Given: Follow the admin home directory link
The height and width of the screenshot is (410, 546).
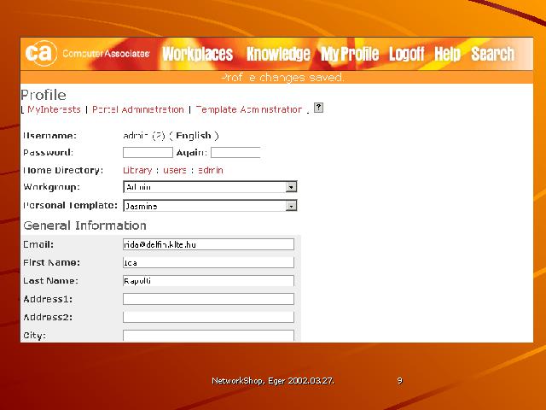Looking at the screenshot, I should point(211,170).
